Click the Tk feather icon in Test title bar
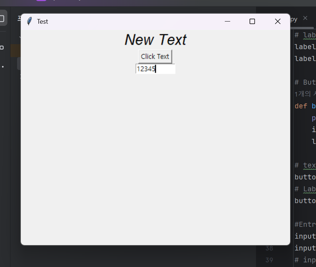Viewport: 316px width, 267px height. [29, 21]
